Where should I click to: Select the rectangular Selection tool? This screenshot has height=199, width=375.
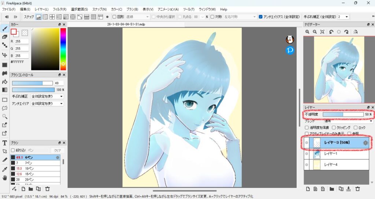click(x=4, y=100)
